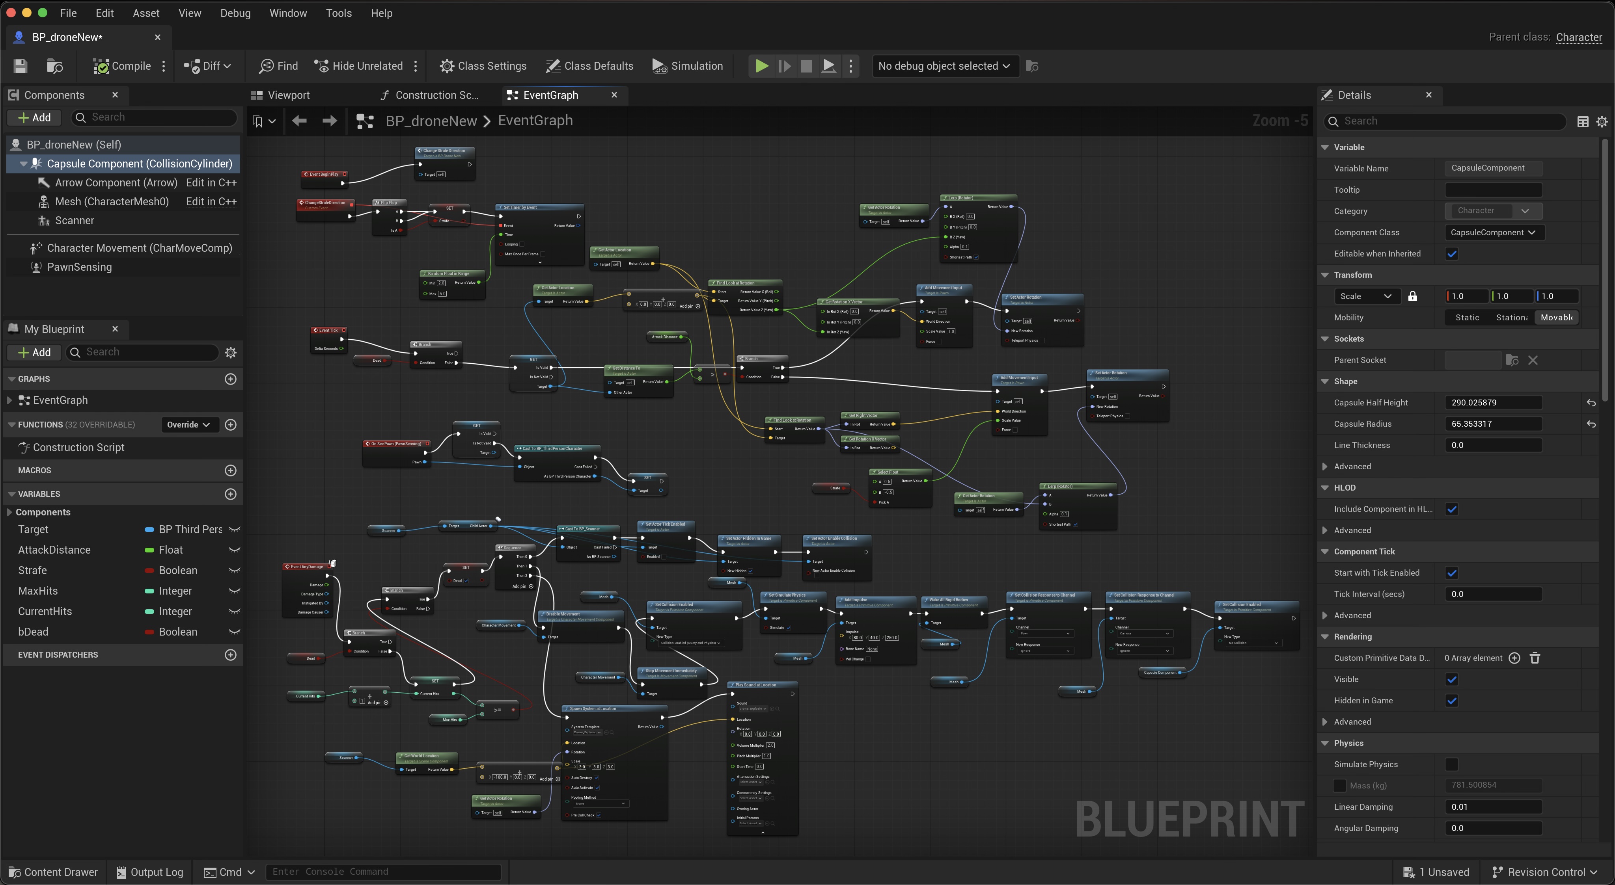Open Class Settings
1615x885 pixels.
point(483,66)
